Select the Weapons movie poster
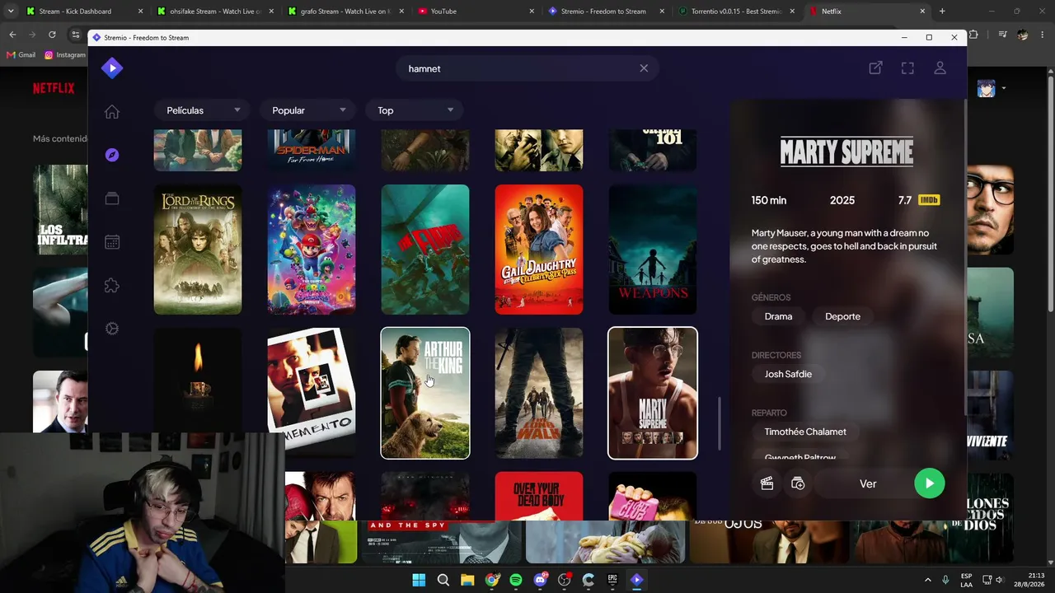1055x593 pixels. tap(653, 250)
